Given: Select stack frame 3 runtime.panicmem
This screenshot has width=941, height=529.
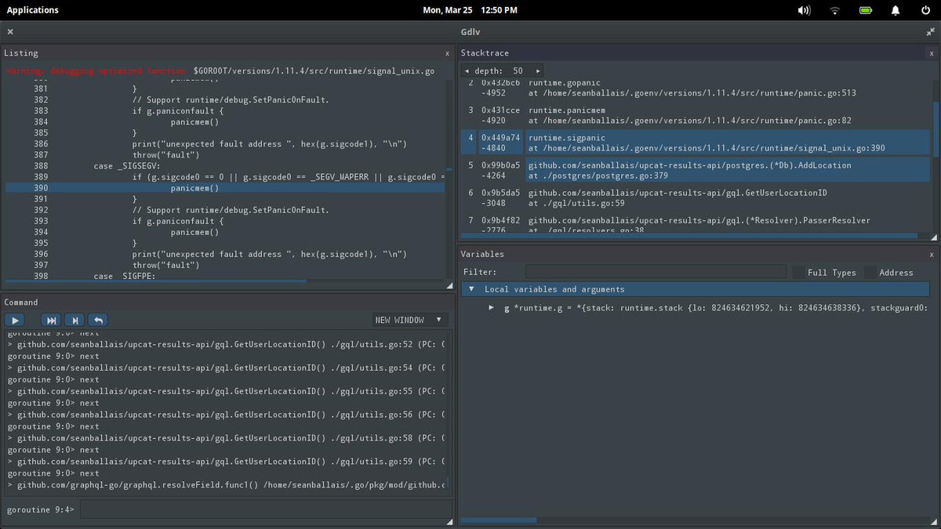Looking at the screenshot, I should pyautogui.click(x=696, y=115).
